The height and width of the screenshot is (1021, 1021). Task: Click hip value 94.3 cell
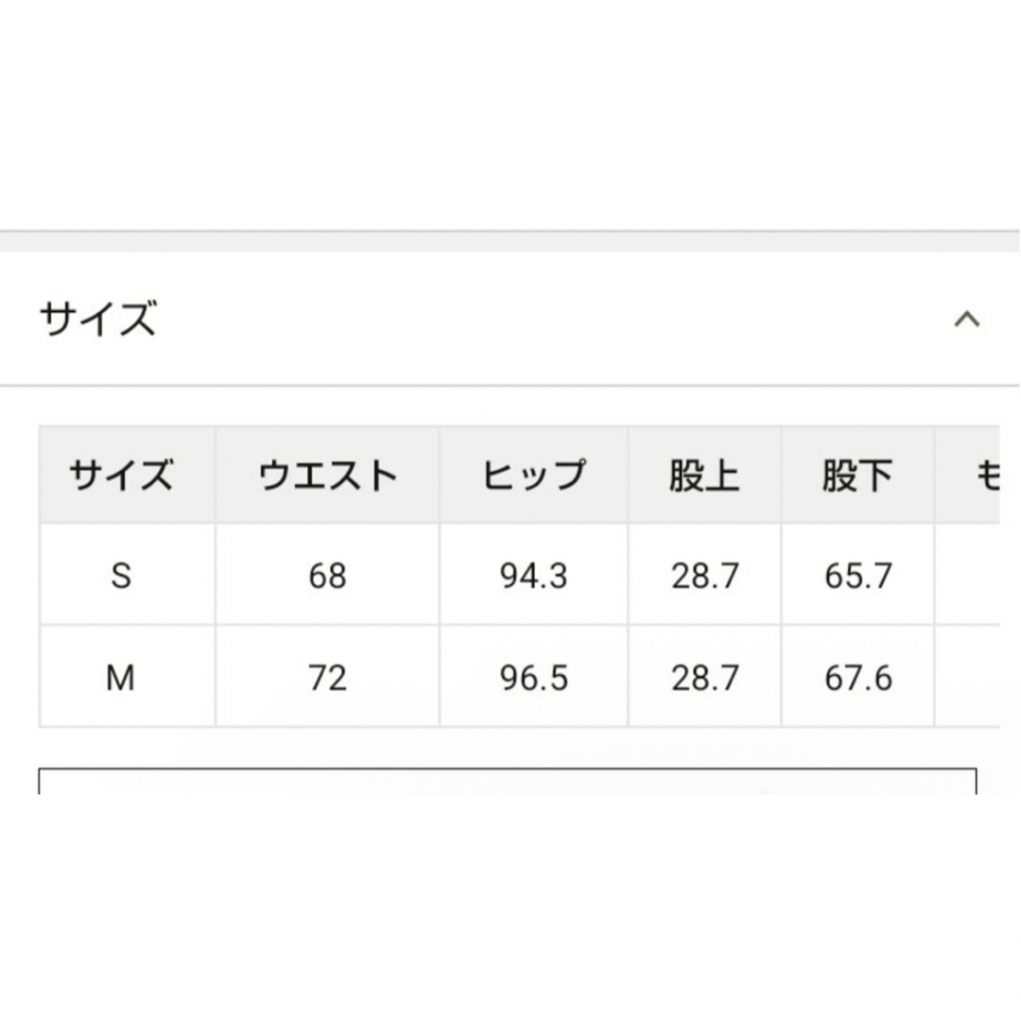coord(534,575)
